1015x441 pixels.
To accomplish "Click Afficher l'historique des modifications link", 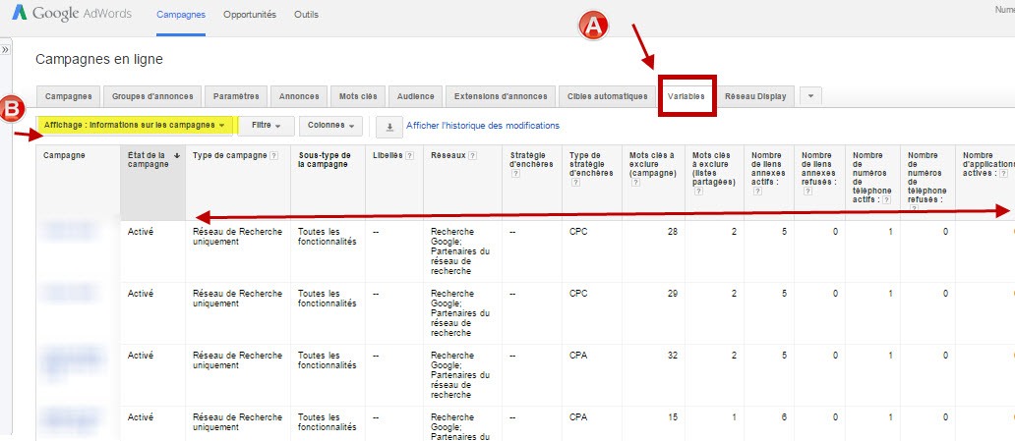I will pos(483,126).
